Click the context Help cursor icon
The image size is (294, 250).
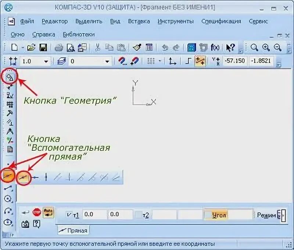click(230, 48)
